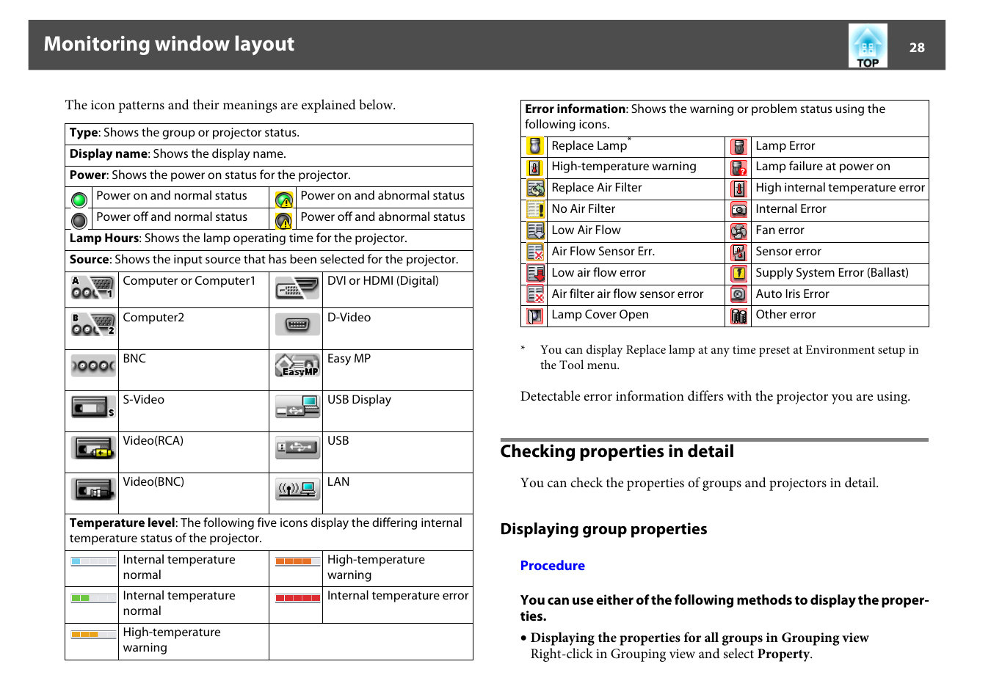Click the No Air Filter icon
Image resolution: width=991 pixels, height=700 pixels.
point(535,210)
